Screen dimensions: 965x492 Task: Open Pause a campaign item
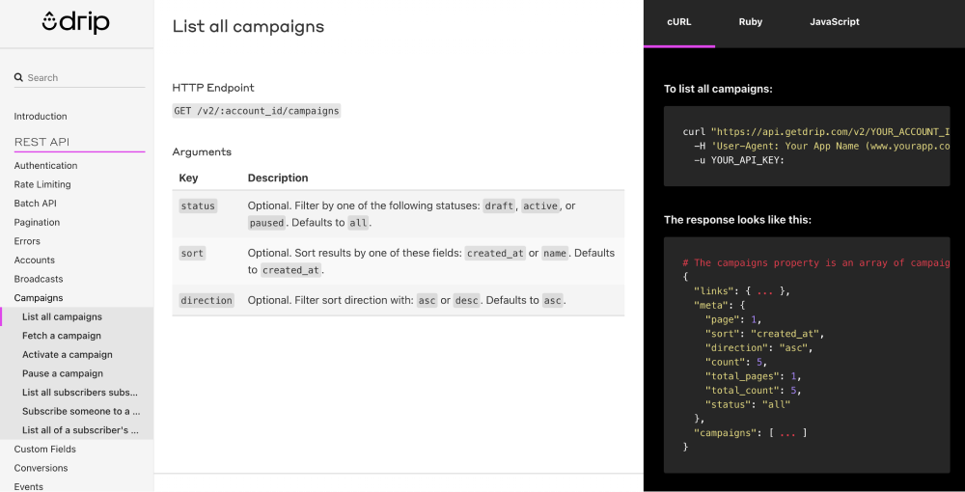[63, 373]
